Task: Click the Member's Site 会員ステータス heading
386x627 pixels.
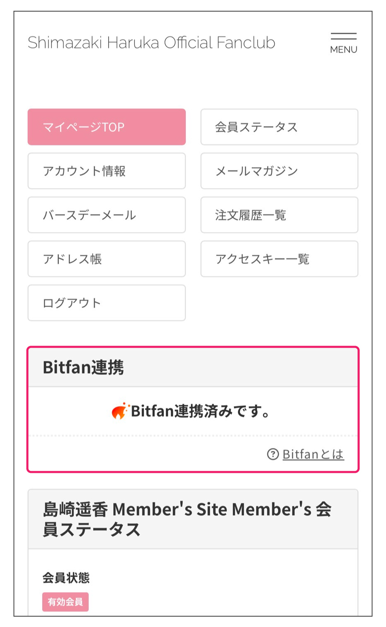Action: point(187,519)
